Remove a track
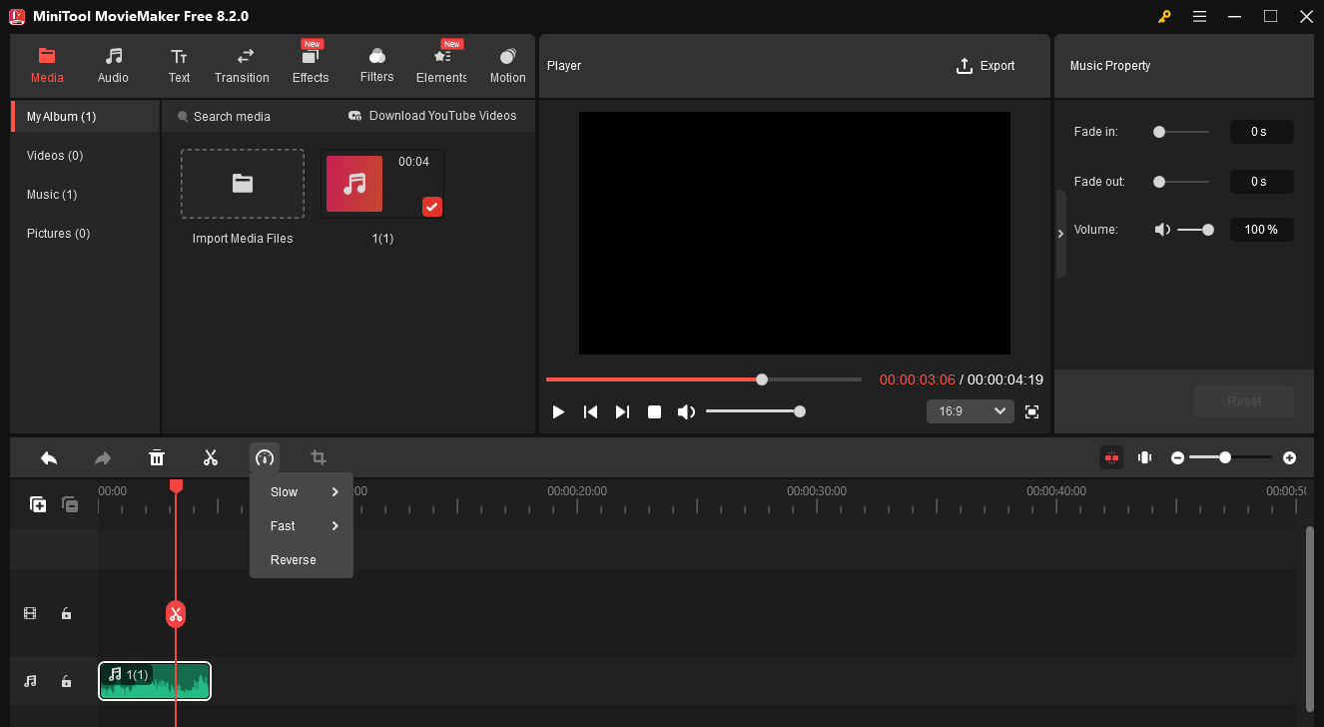Image resolution: width=1324 pixels, height=727 pixels. pyautogui.click(x=70, y=504)
